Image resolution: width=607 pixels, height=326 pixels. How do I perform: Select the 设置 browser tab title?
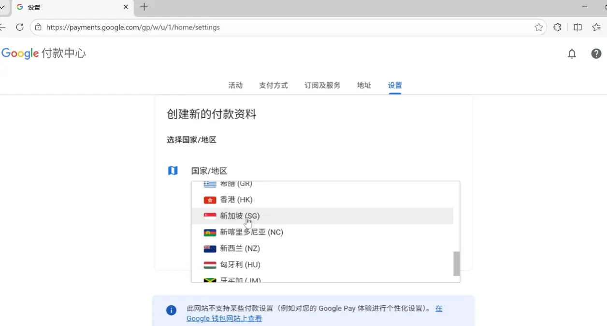tap(34, 7)
